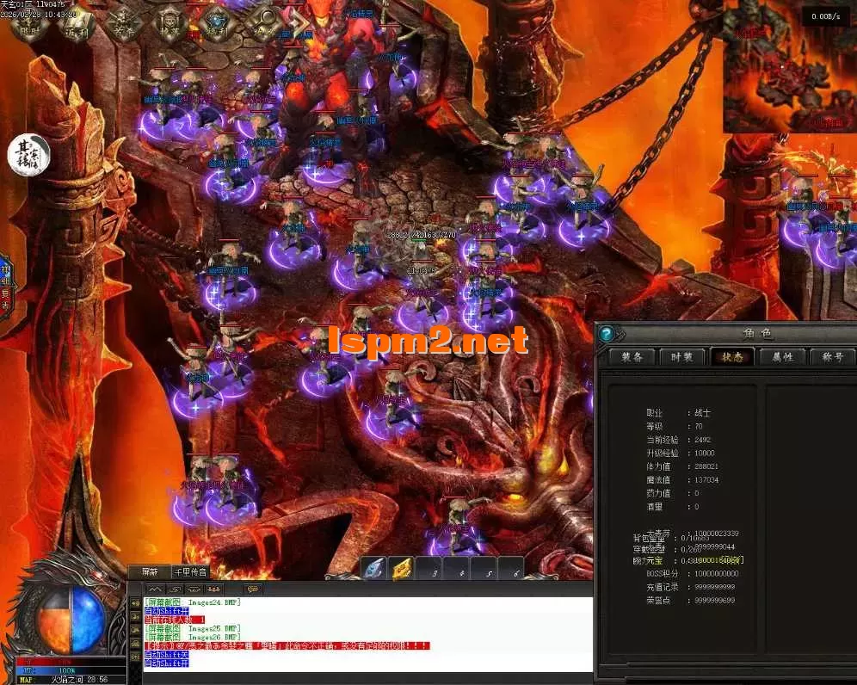
Task: Click the yellow chat bubble icon above chat
Action: click(x=252, y=589)
